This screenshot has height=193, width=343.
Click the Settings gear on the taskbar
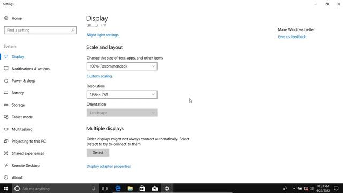point(167,188)
